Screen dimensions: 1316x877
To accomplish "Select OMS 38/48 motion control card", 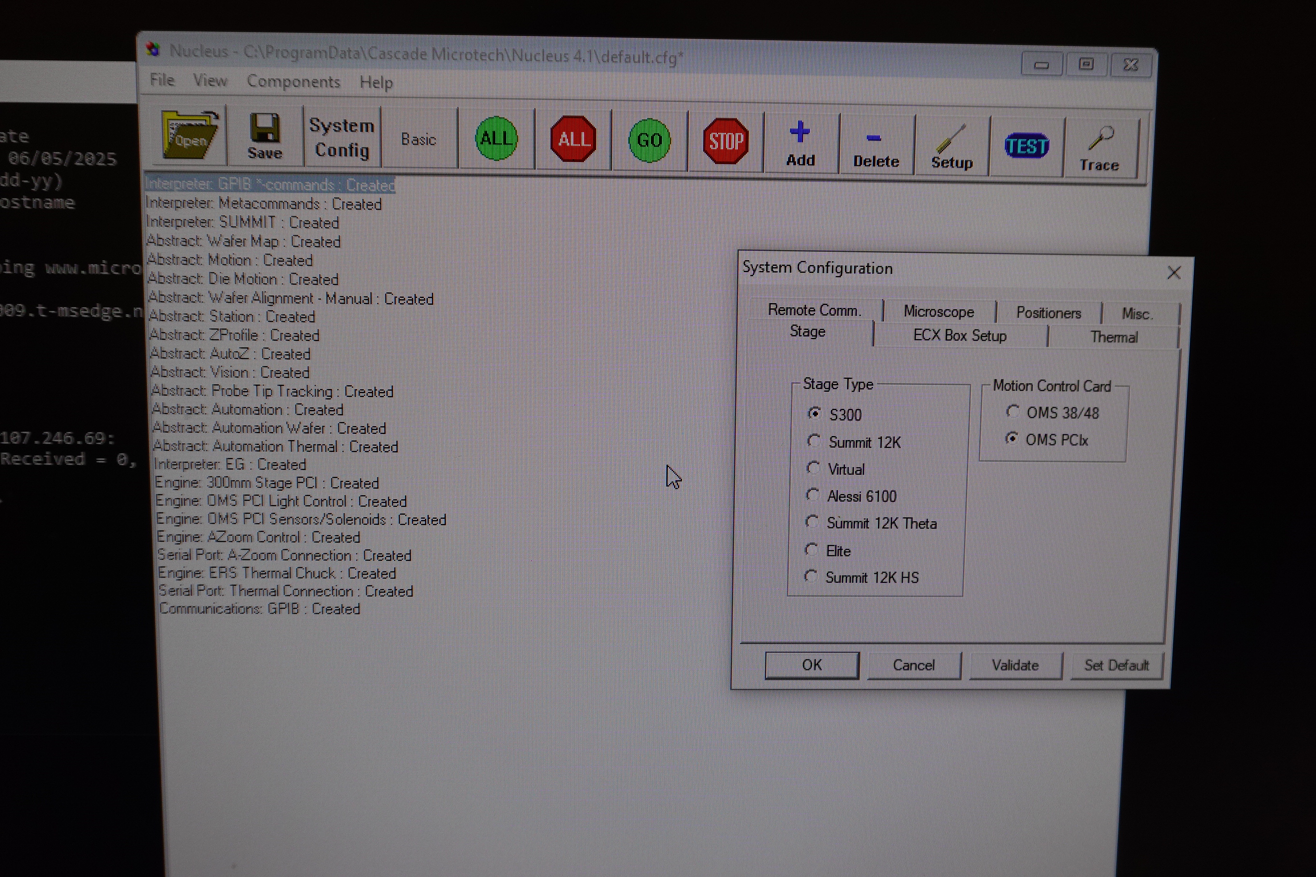I will coord(1012,412).
